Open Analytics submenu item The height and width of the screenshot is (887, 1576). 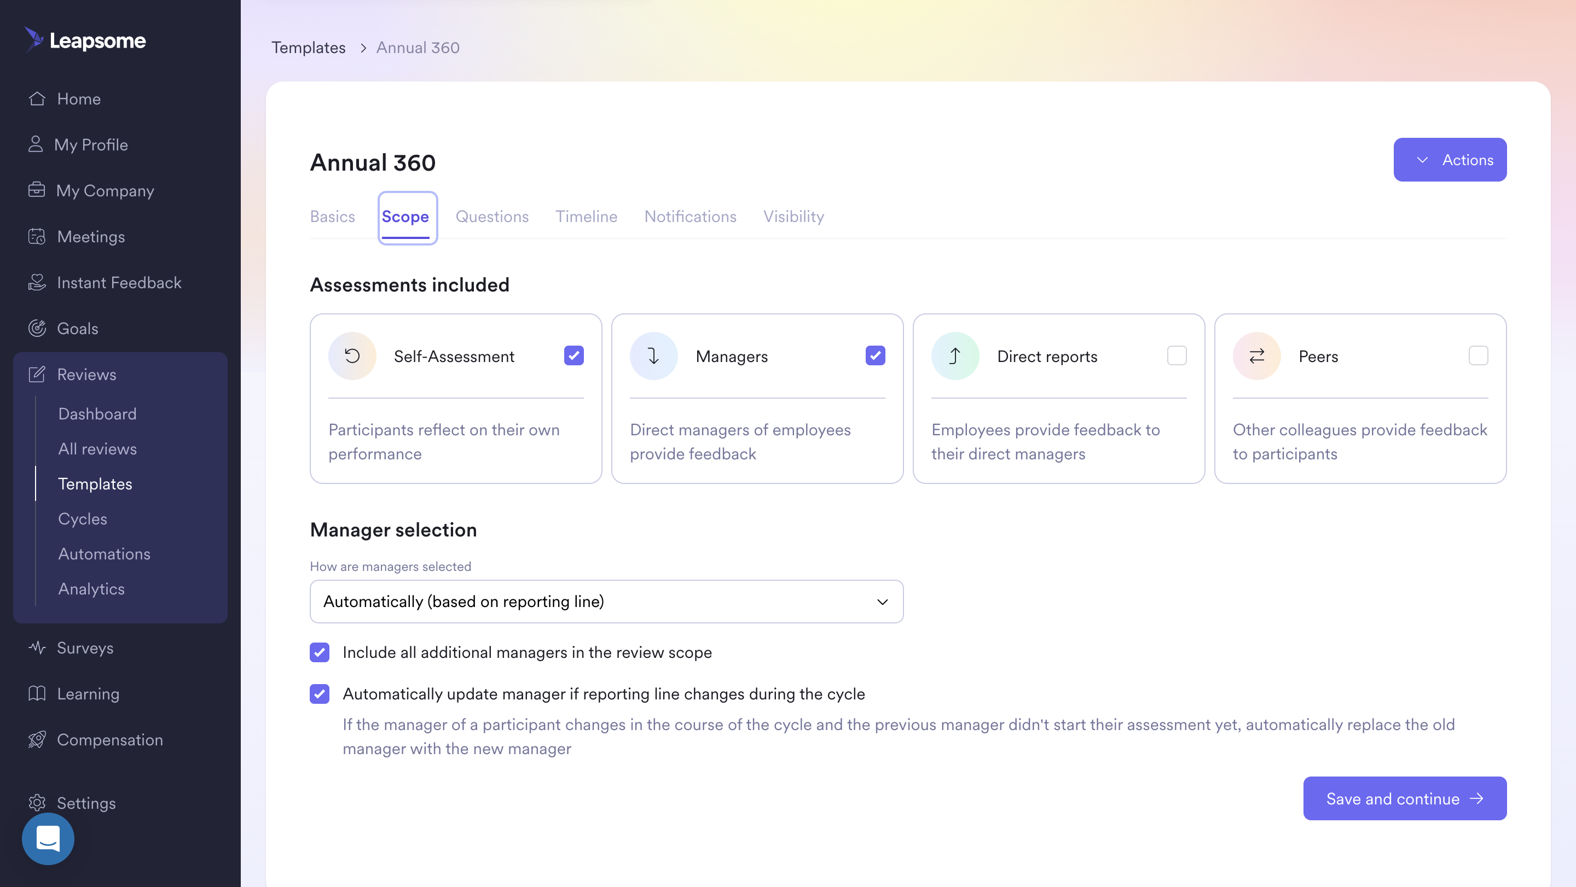click(x=91, y=588)
